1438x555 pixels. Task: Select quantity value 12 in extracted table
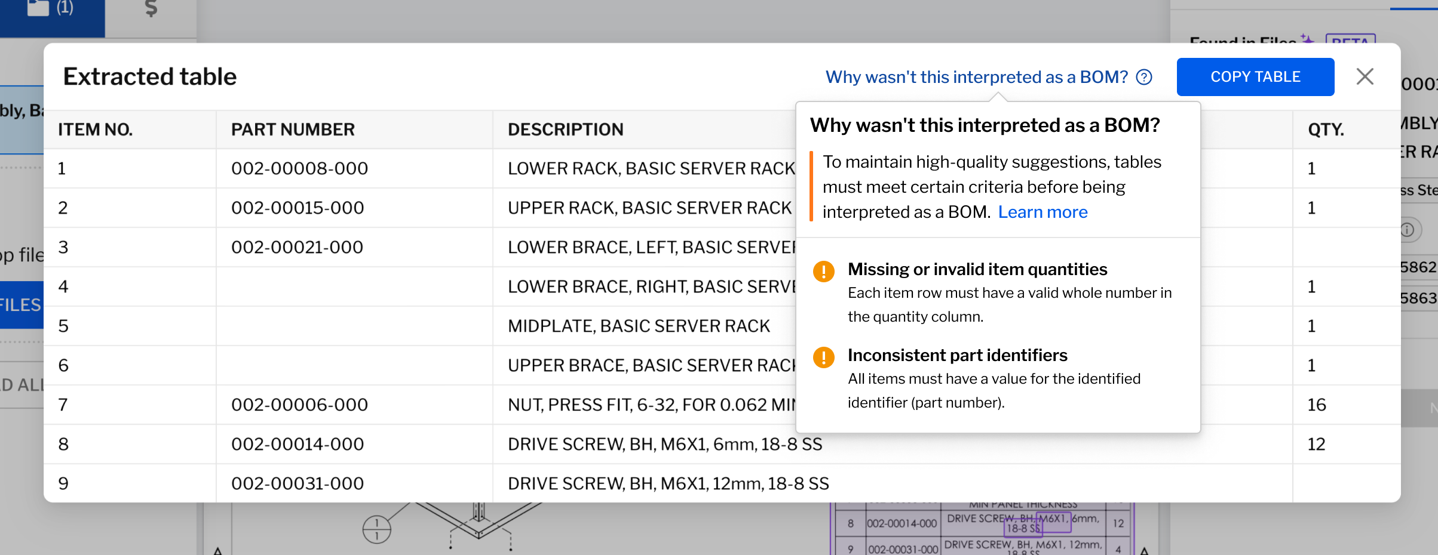[1316, 444]
